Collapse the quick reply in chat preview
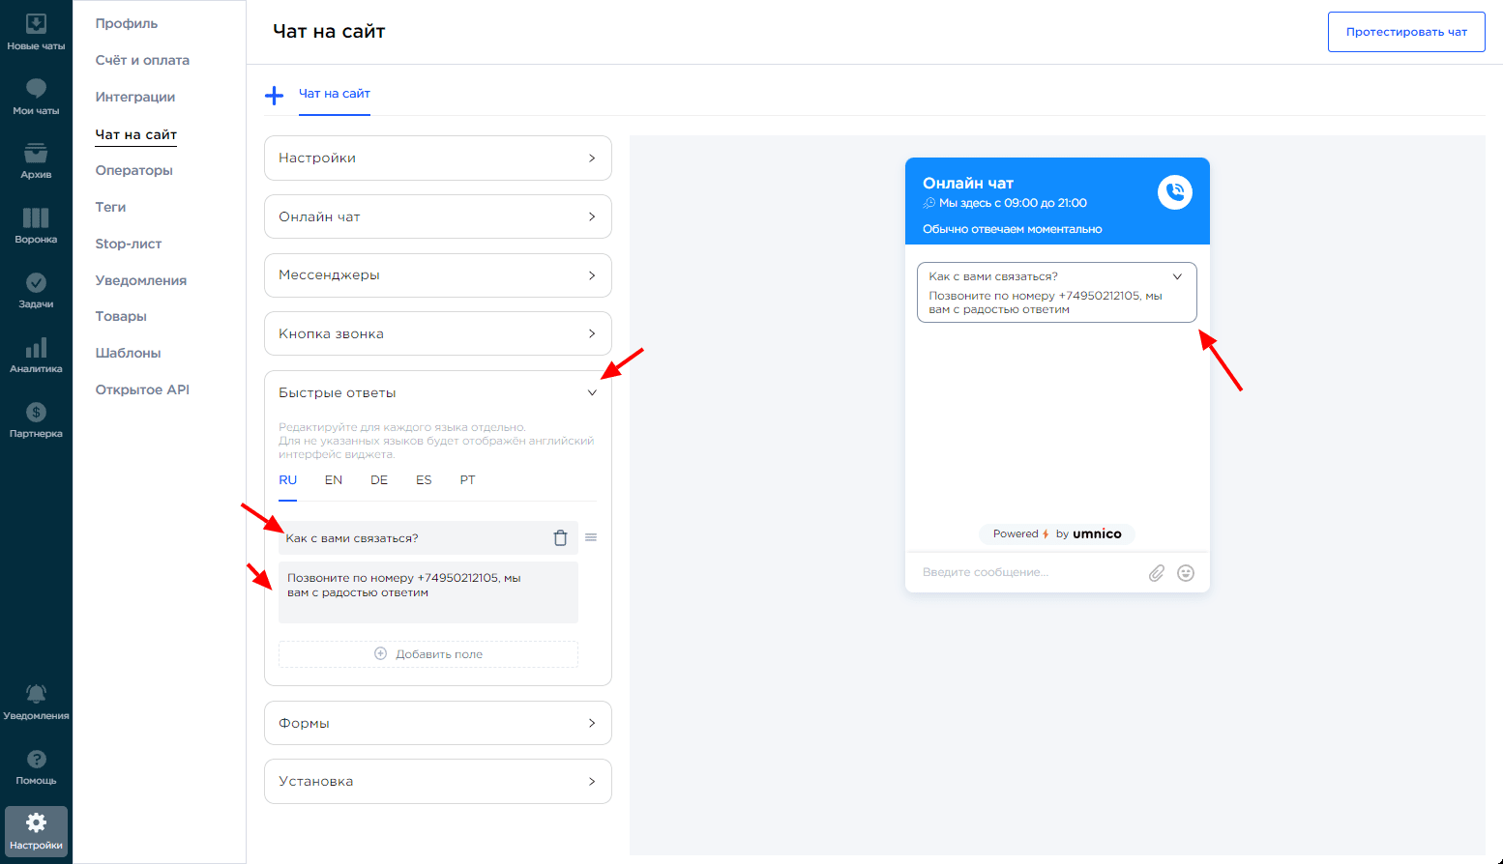Viewport: 1503px width, 864px height. click(x=1177, y=276)
